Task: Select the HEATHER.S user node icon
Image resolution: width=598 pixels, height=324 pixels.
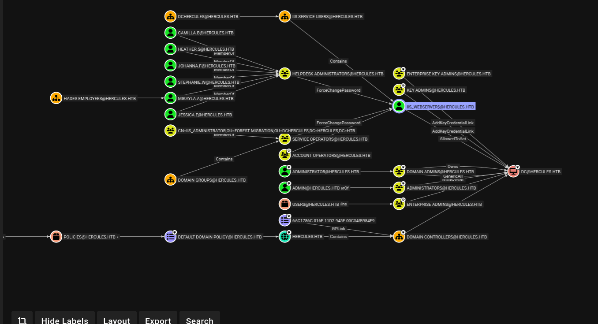Action: tap(170, 49)
